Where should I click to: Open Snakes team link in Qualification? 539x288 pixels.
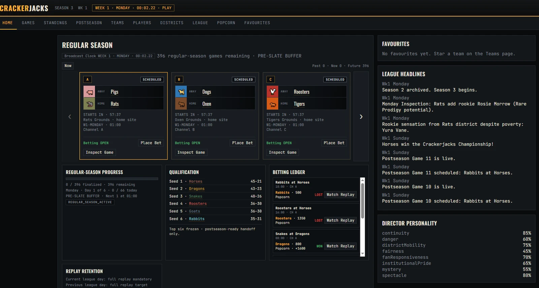(x=196, y=196)
